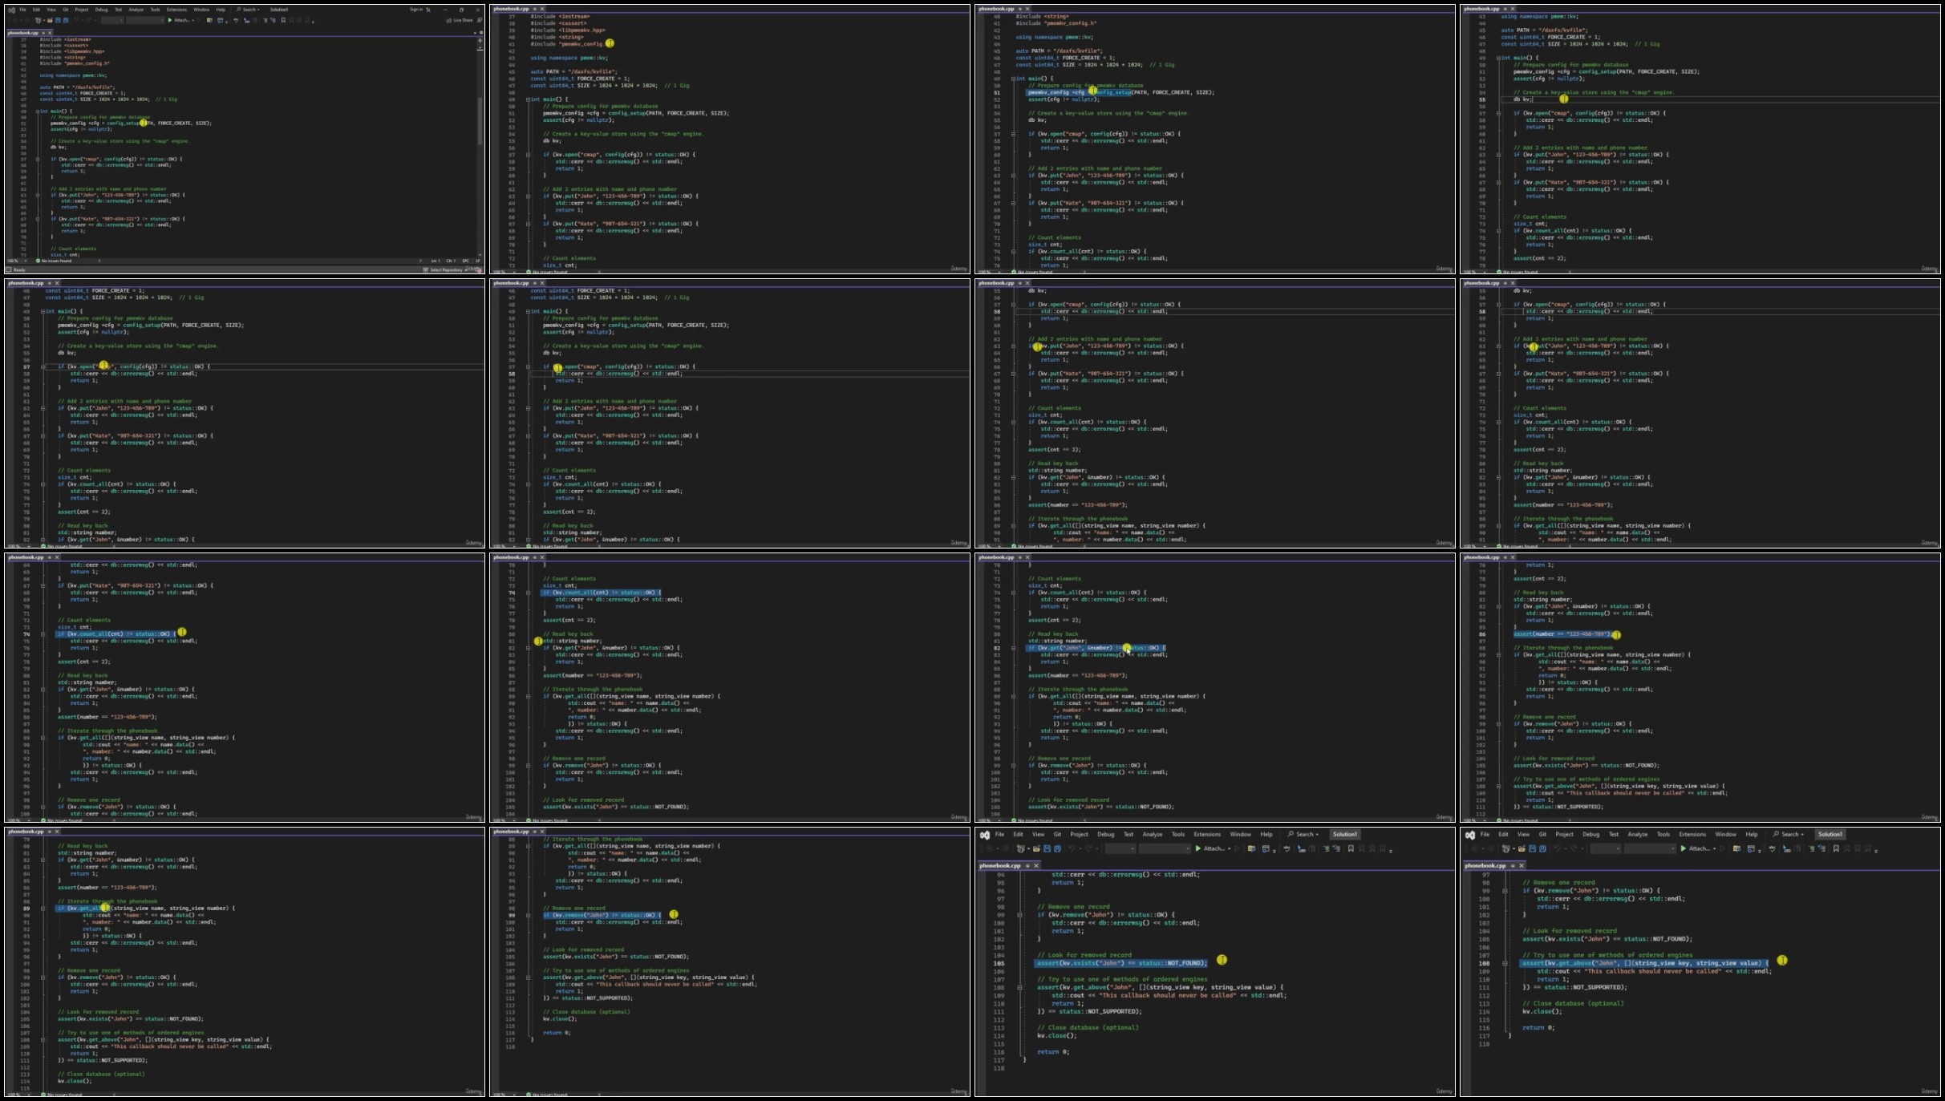This screenshot has width=1945, height=1101.
Task: Click green Attach play icon, line 108 frame
Action: coord(1683,848)
